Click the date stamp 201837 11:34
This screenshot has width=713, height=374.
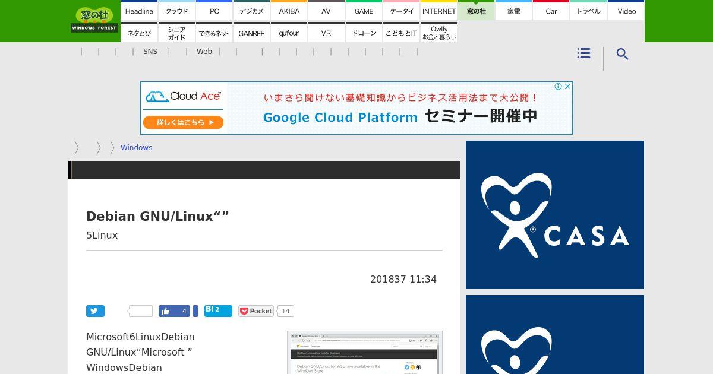click(x=403, y=280)
